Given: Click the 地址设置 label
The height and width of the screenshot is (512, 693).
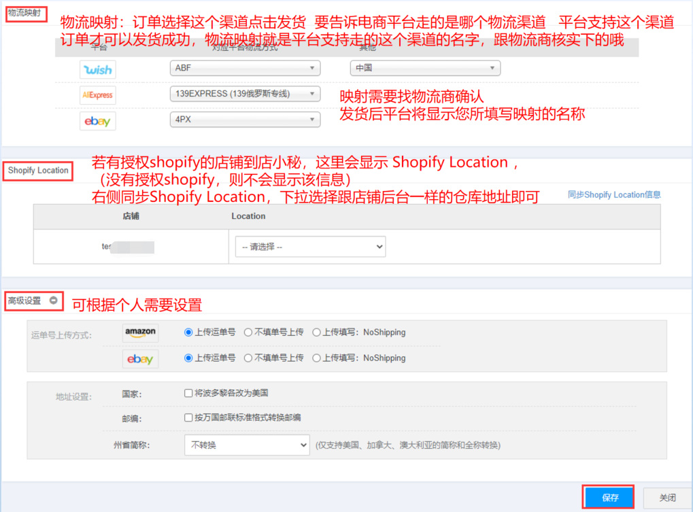Looking at the screenshot, I should pyautogui.click(x=73, y=396).
